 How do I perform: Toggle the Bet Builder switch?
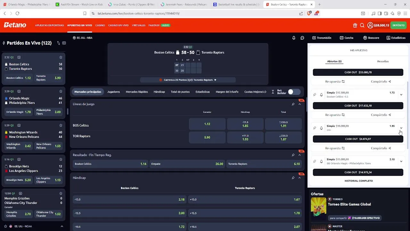coord(294,92)
